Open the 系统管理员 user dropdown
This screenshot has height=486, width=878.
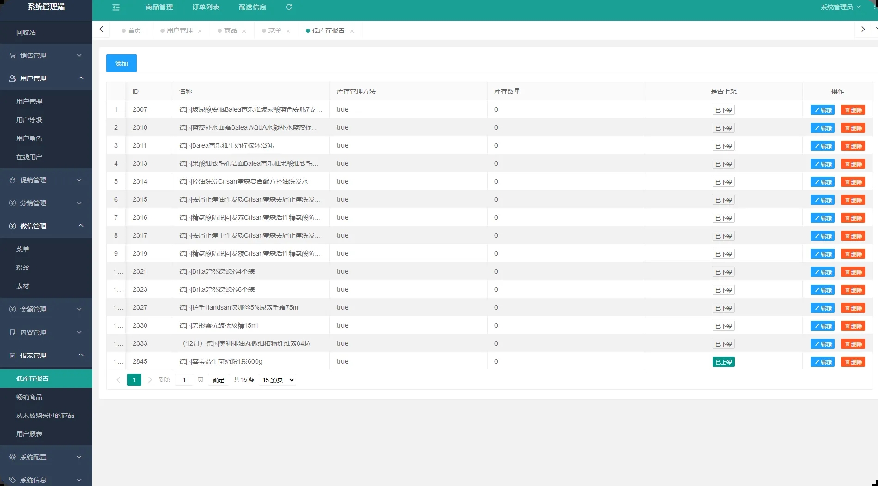point(840,7)
